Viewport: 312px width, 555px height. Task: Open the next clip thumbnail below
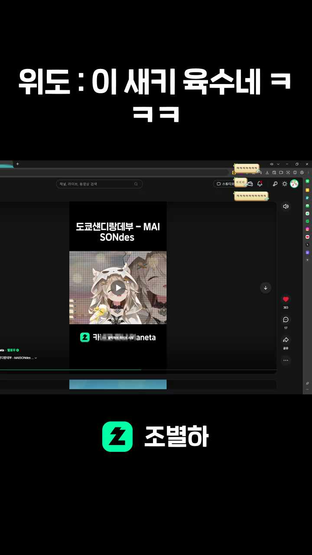tap(118, 385)
